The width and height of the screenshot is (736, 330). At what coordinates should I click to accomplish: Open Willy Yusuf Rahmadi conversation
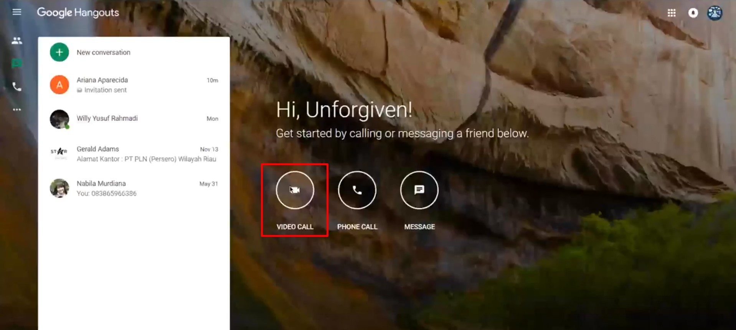[x=134, y=119]
